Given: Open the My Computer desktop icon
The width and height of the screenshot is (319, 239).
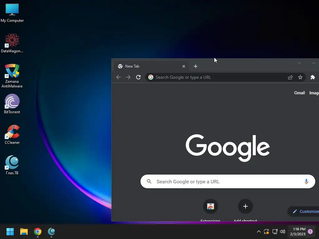Looking at the screenshot, I should pos(12,13).
